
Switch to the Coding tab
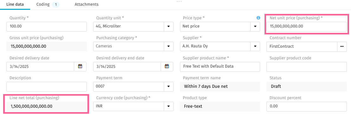tap(43, 4)
